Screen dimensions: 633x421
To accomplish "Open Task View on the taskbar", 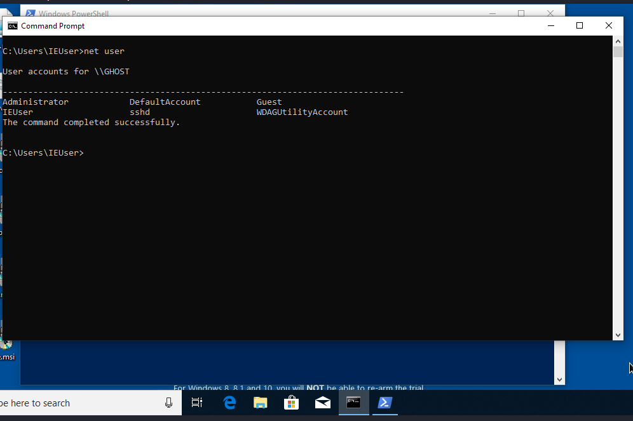I will coord(197,403).
